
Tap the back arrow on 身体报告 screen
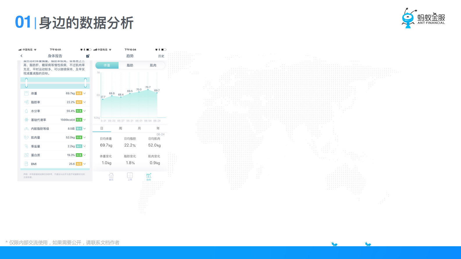[x=21, y=56]
